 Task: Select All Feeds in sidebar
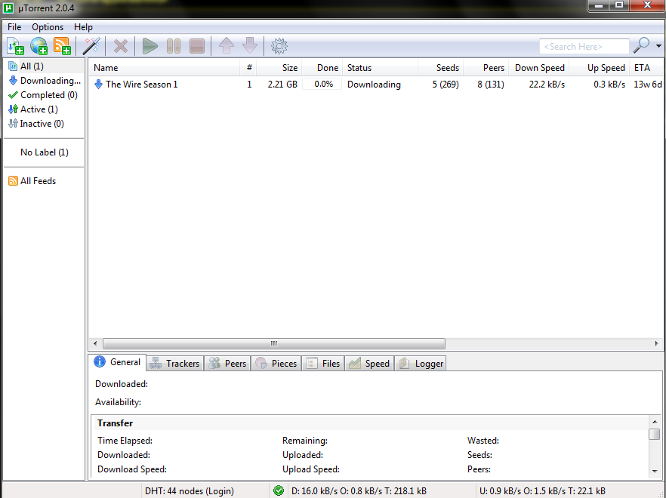(x=38, y=181)
